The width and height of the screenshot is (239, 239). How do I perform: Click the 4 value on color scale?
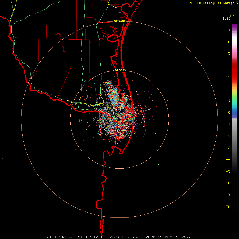[x=229, y=65]
